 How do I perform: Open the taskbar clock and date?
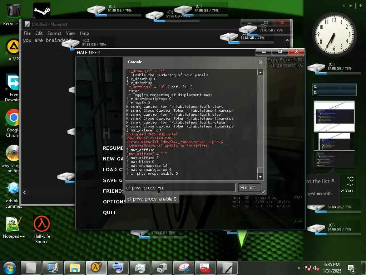point(332,268)
